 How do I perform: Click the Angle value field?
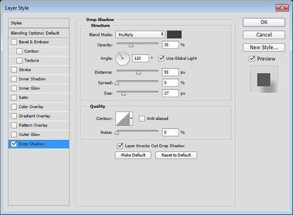pyautogui.click(x=141, y=58)
